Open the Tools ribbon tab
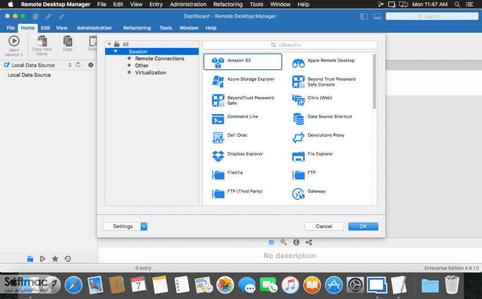Viewport: 482px width, 299px height. point(166,28)
